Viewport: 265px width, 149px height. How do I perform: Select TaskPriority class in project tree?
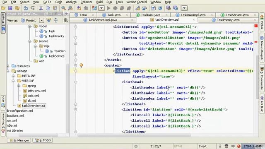coord(56,36)
